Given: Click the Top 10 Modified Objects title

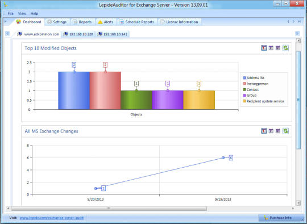Looking at the screenshot, I should pyautogui.click(x=51, y=48).
